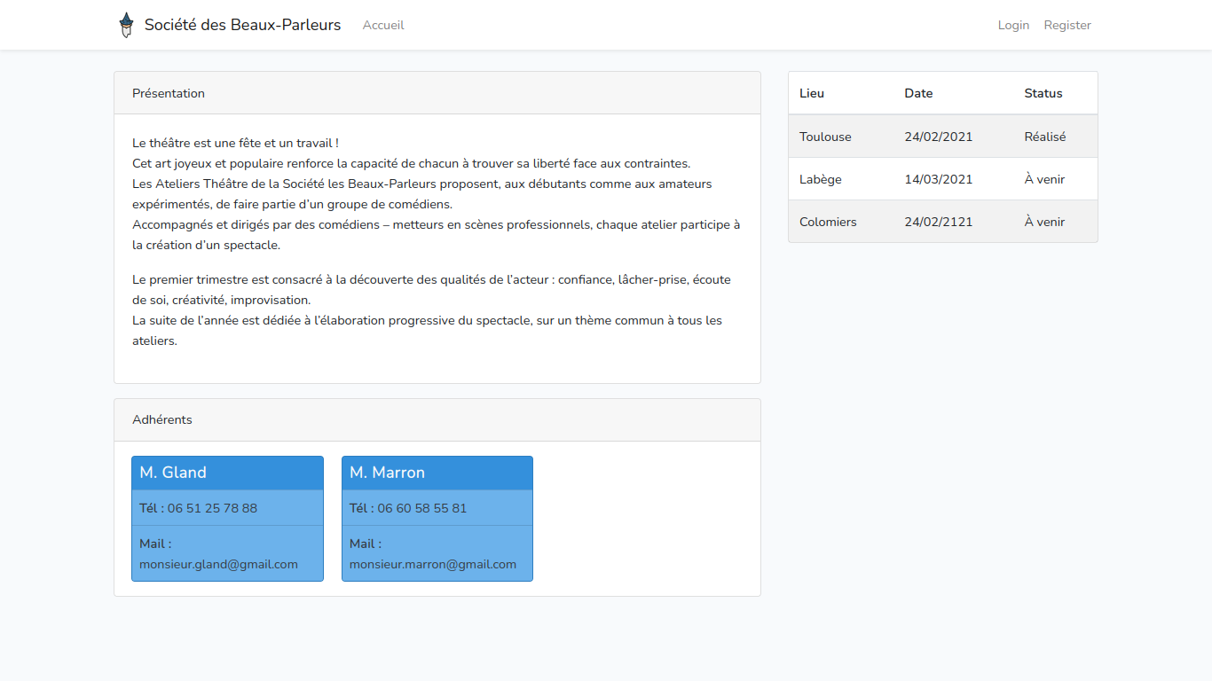Screen dimensions: 1212x681
Task: Click the monsieur.gland@gmail.com email address
Action: coord(218,564)
